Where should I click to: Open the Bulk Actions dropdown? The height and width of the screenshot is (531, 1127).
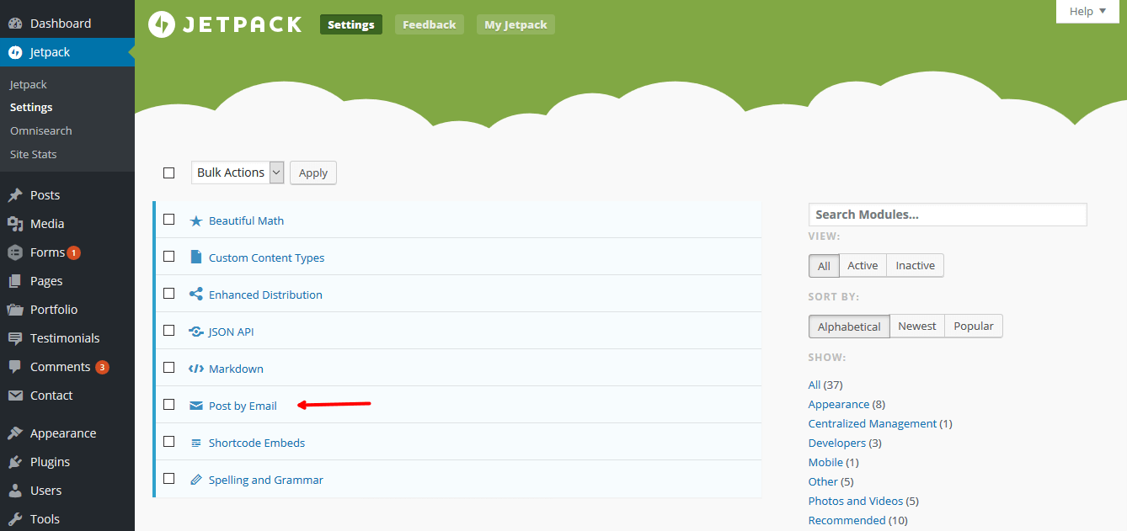click(238, 173)
